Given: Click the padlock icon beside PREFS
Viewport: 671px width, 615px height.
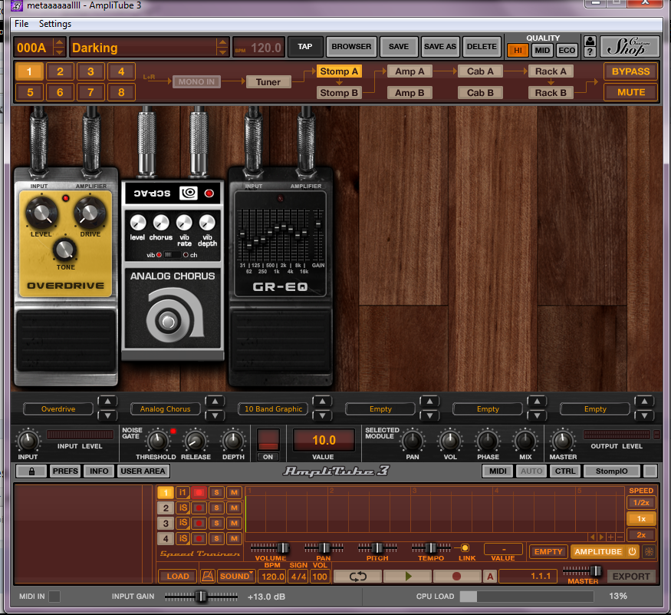Looking at the screenshot, I should 31,471.
